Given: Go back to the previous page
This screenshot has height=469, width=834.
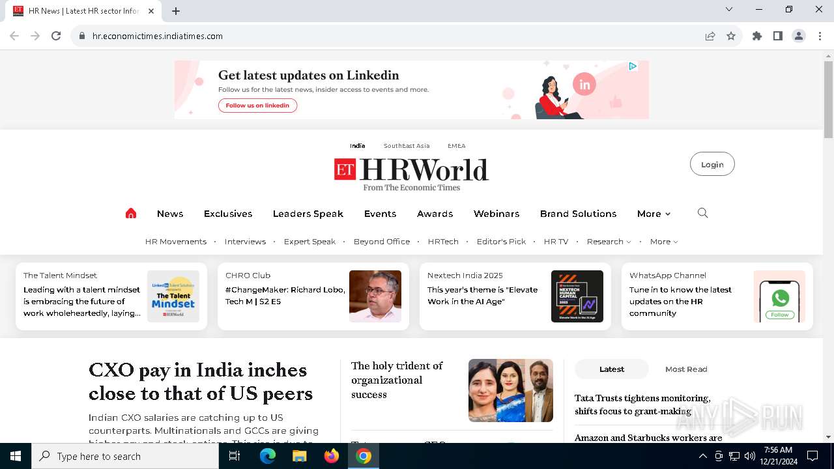Looking at the screenshot, I should (14, 36).
